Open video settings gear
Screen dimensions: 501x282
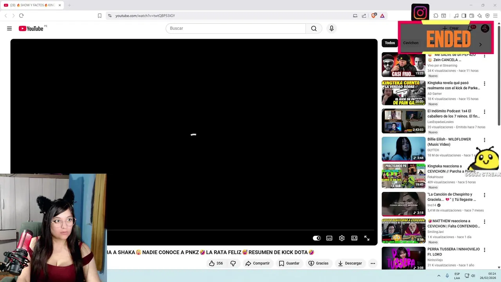click(342, 238)
